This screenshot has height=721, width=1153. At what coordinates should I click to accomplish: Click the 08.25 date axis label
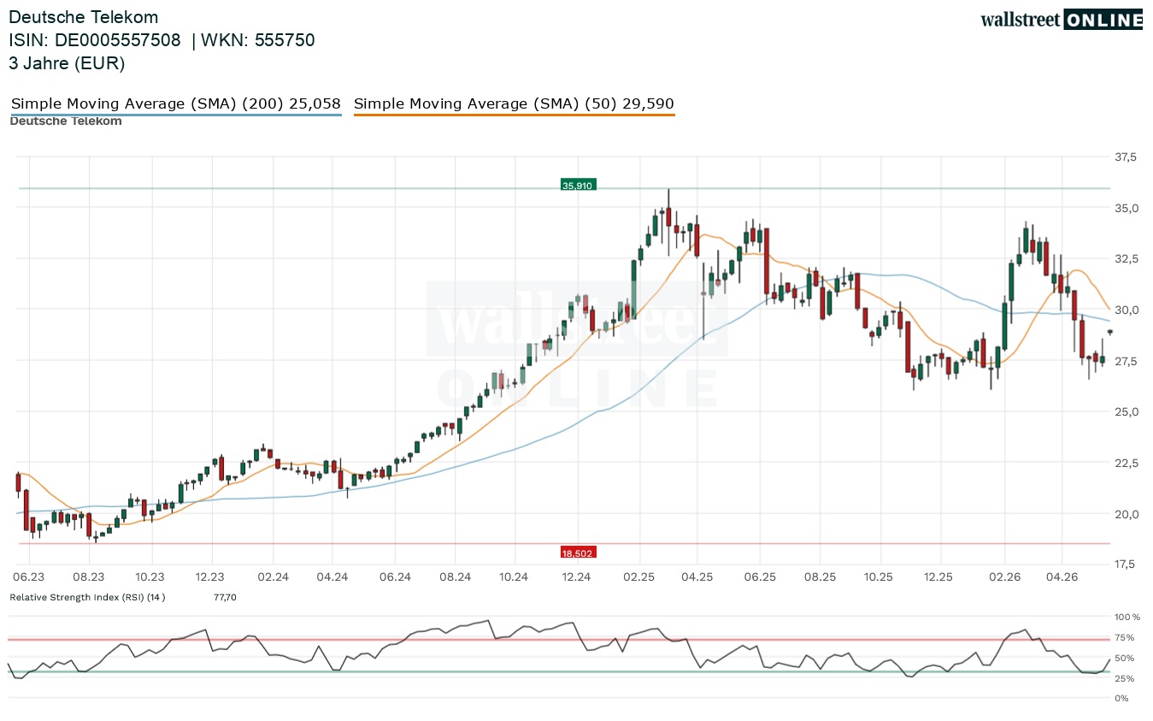coord(821,577)
